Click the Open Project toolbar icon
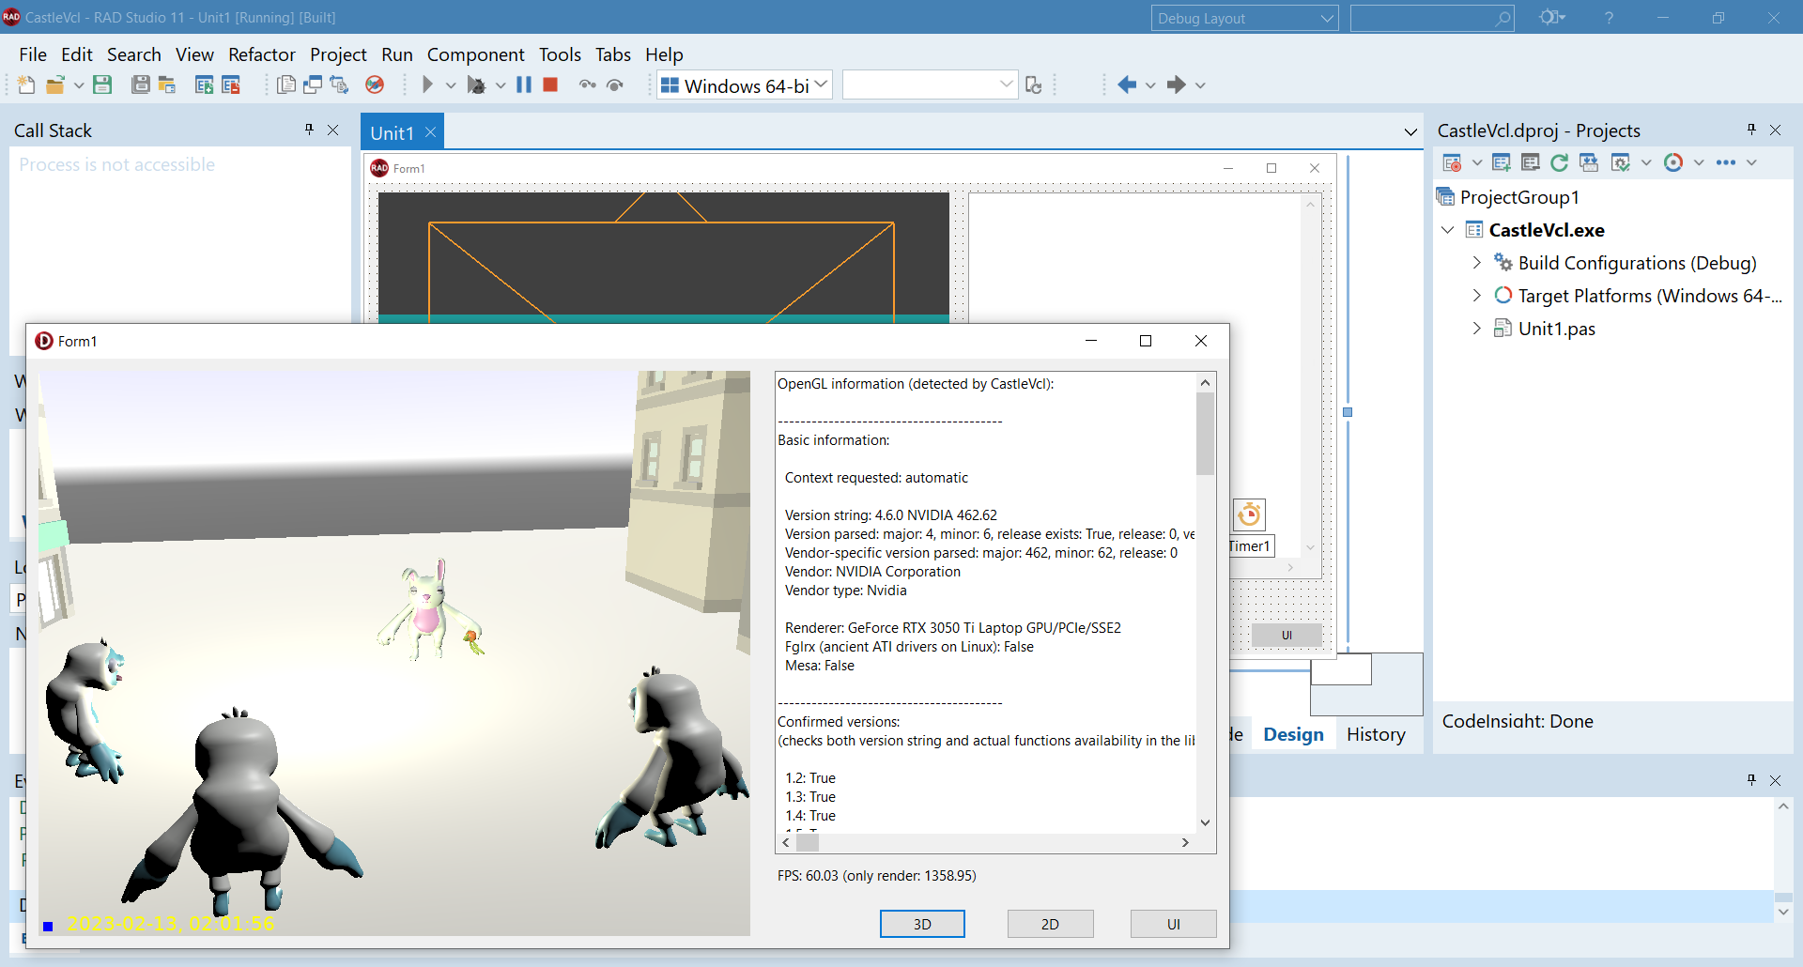This screenshot has width=1803, height=967. click(167, 85)
